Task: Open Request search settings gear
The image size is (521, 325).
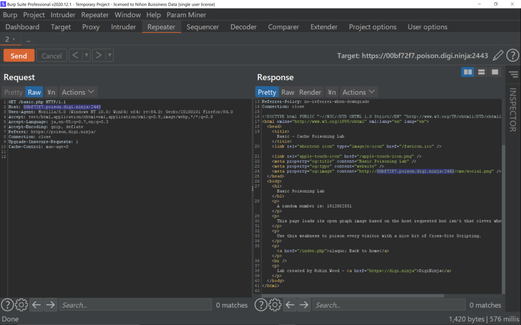Action: pos(21,305)
